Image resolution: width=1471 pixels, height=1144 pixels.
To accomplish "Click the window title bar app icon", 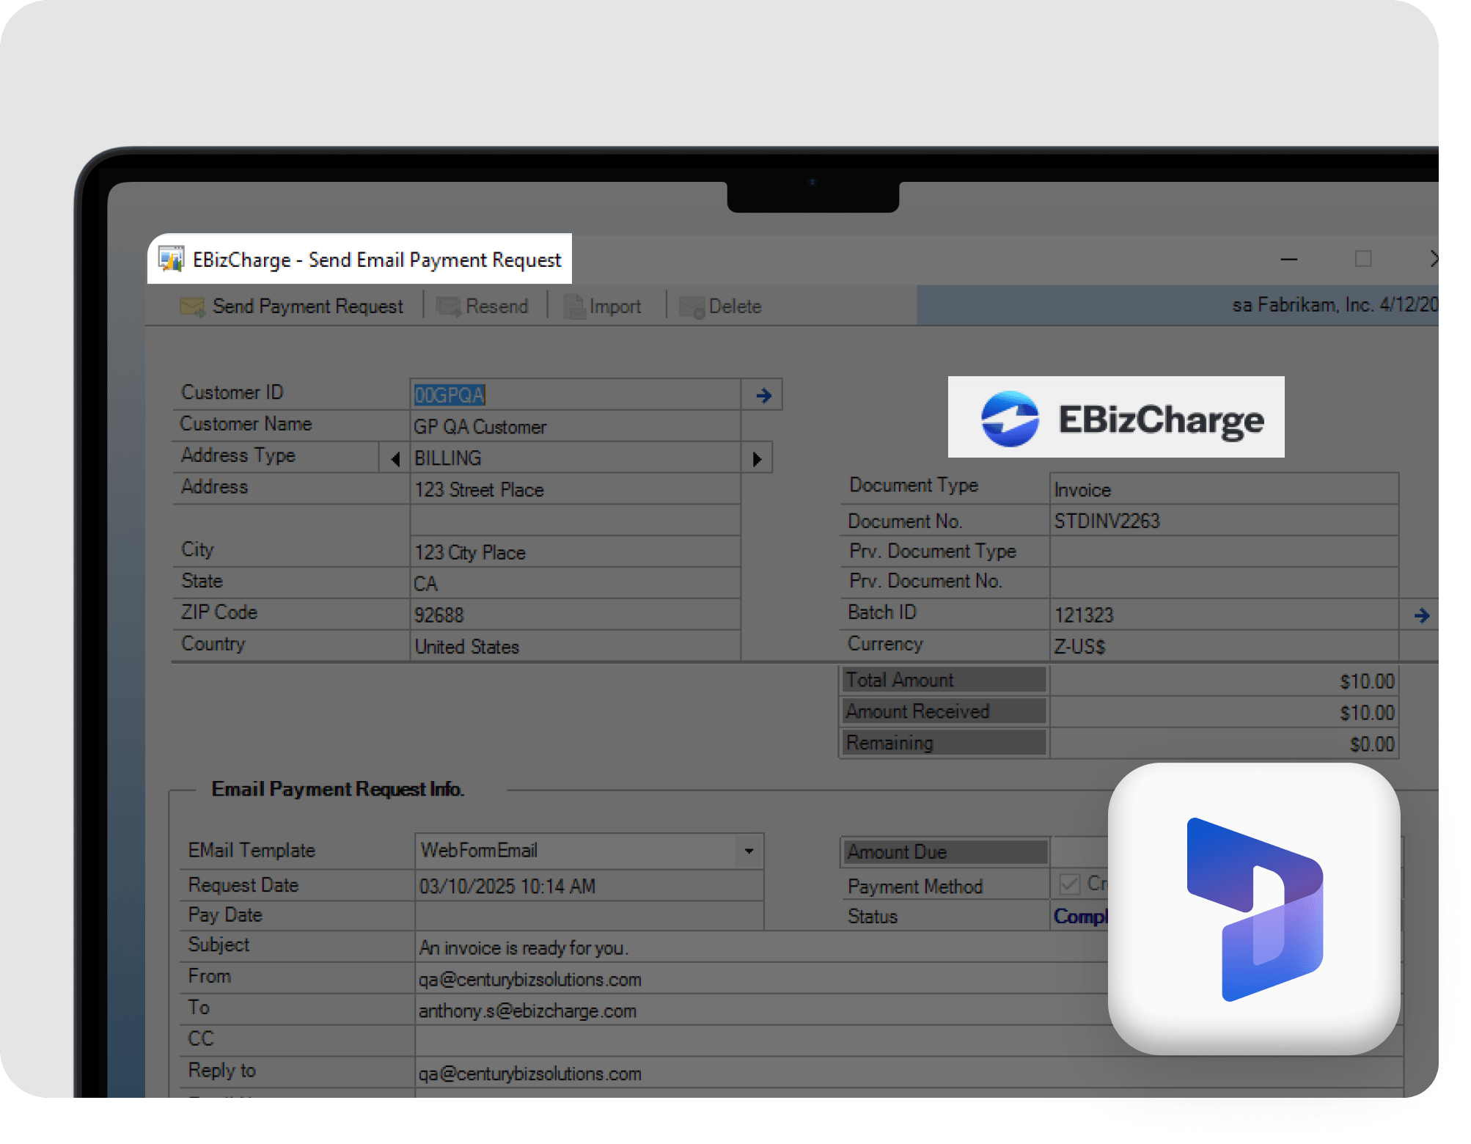I will [x=172, y=260].
